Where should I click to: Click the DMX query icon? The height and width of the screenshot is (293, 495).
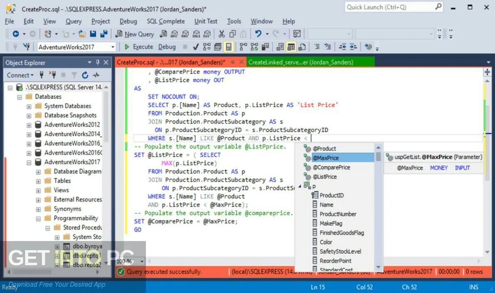pos(185,34)
